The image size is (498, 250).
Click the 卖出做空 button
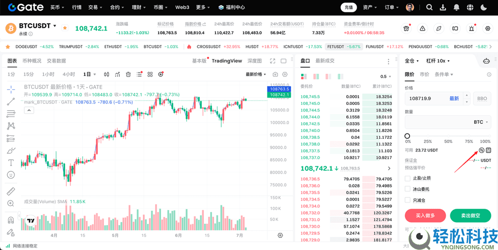(x=471, y=216)
